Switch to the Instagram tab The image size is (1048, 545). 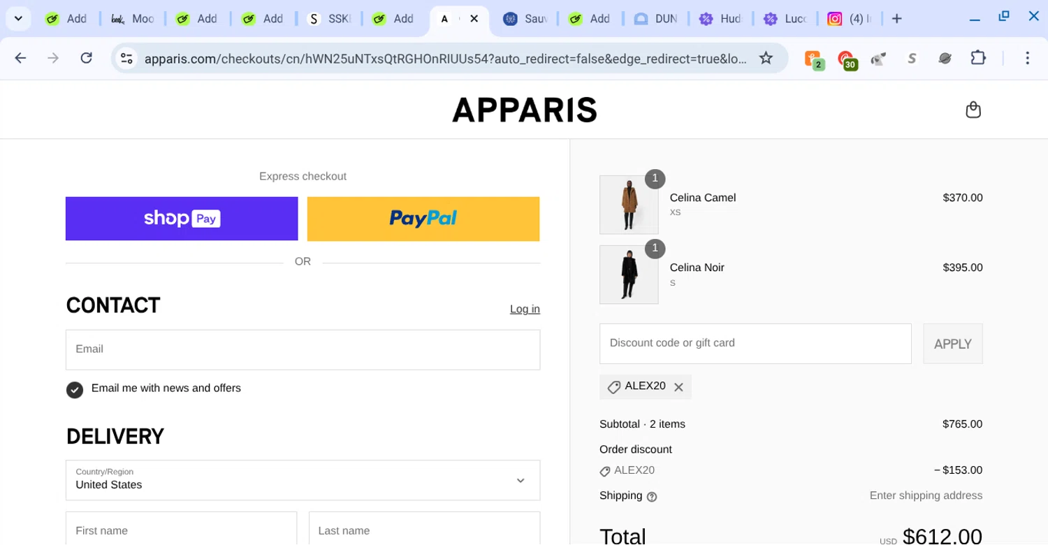pyautogui.click(x=850, y=19)
